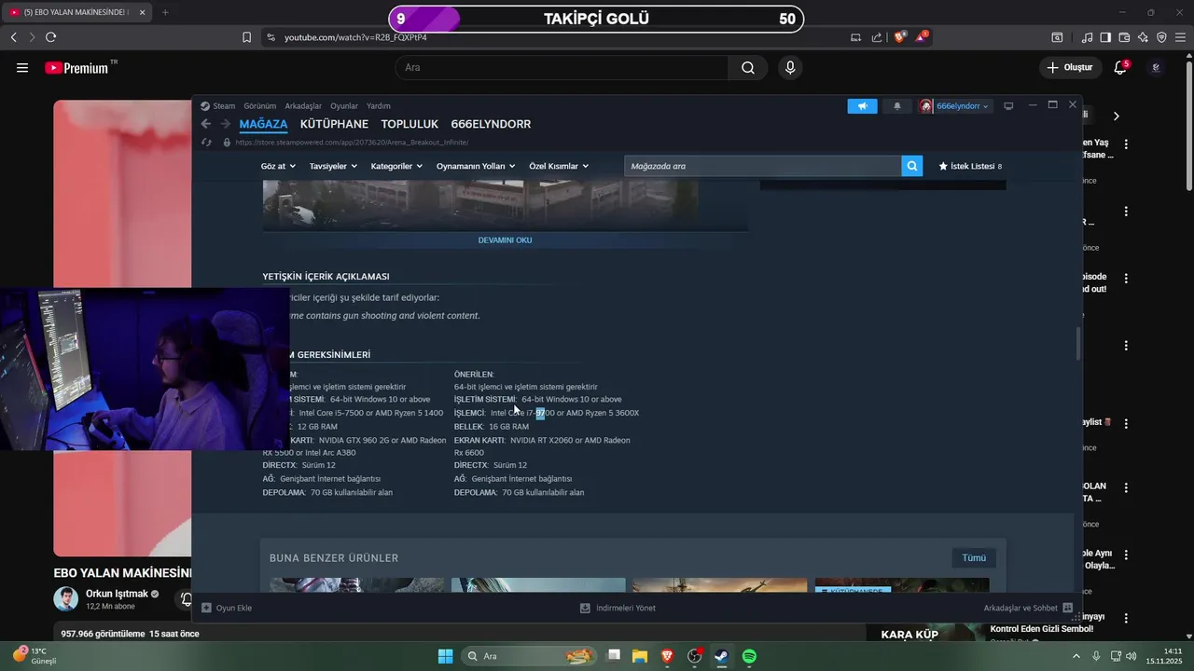
Task: Click the Tümü button
Action: (974, 557)
